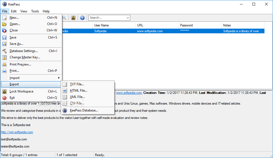Image resolution: width=273 pixels, height=158 pixels.
Task: Choose Print Preview... entry
Action: [31, 64]
